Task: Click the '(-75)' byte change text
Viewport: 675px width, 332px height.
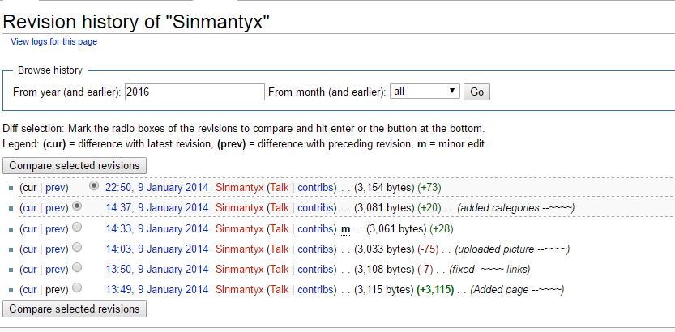Action: tap(428, 249)
